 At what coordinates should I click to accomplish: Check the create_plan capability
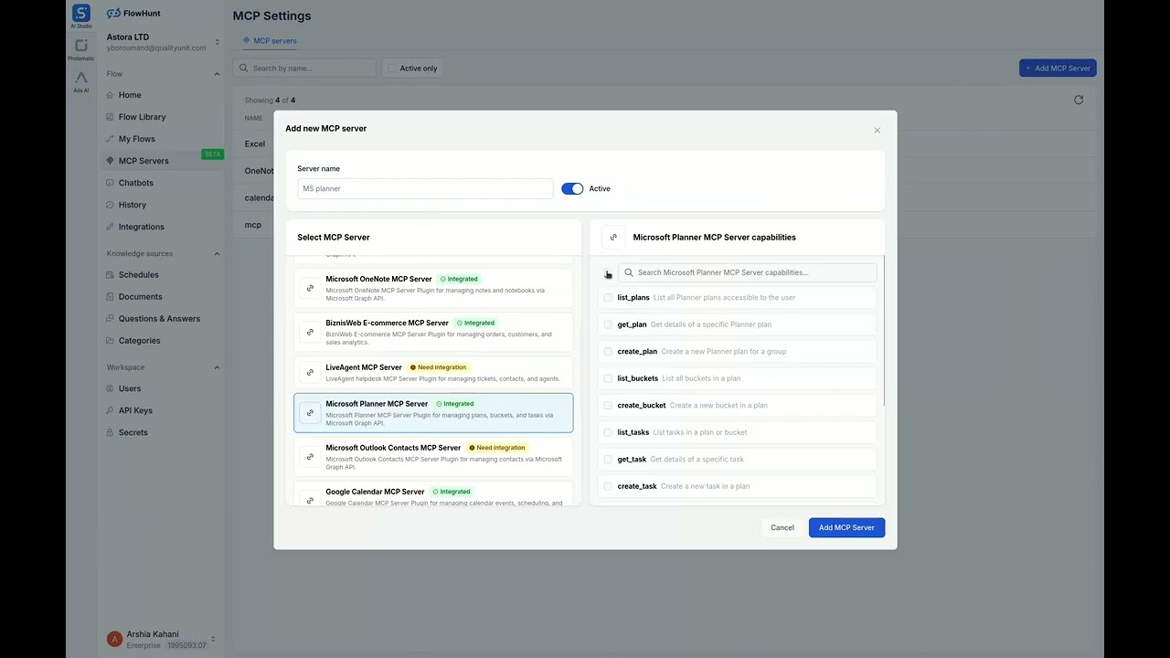[x=608, y=352]
